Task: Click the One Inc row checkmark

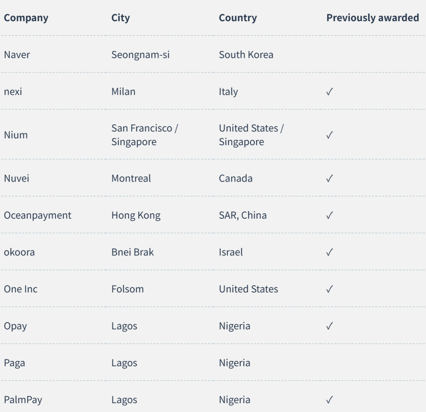Action: (329, 289)
